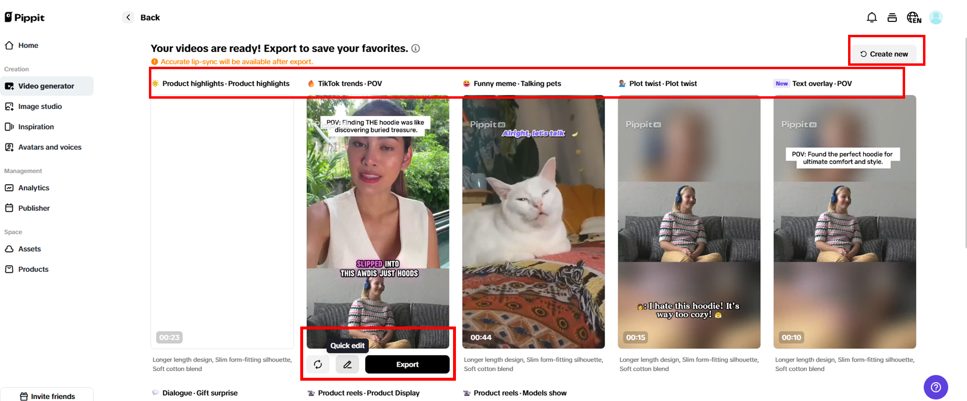The image size is (967, 401).
Task: Open the Funny meme talking cat video
Action: (x=533, y=223)
